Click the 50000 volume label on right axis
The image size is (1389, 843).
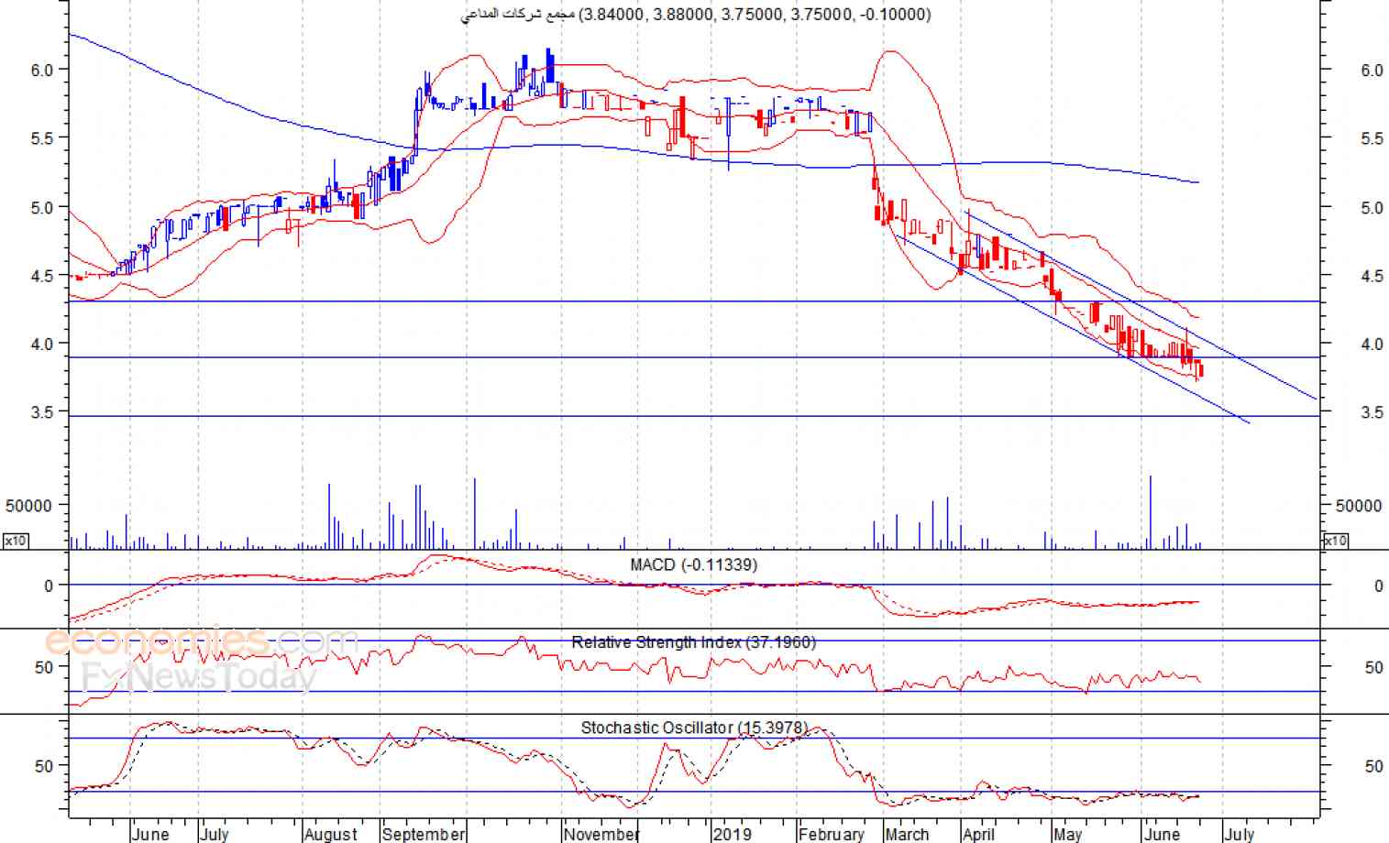pos(1358,506)
